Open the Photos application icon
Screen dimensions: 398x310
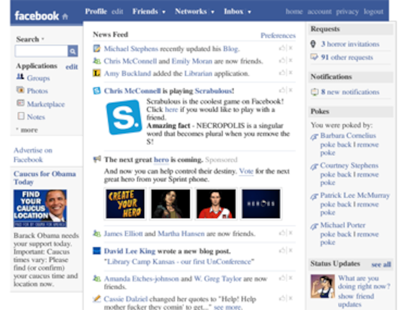20,90
